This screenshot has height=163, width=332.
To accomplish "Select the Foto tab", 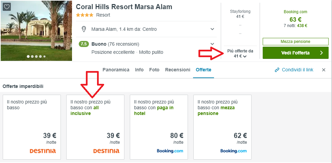I will tap(154, 70).
